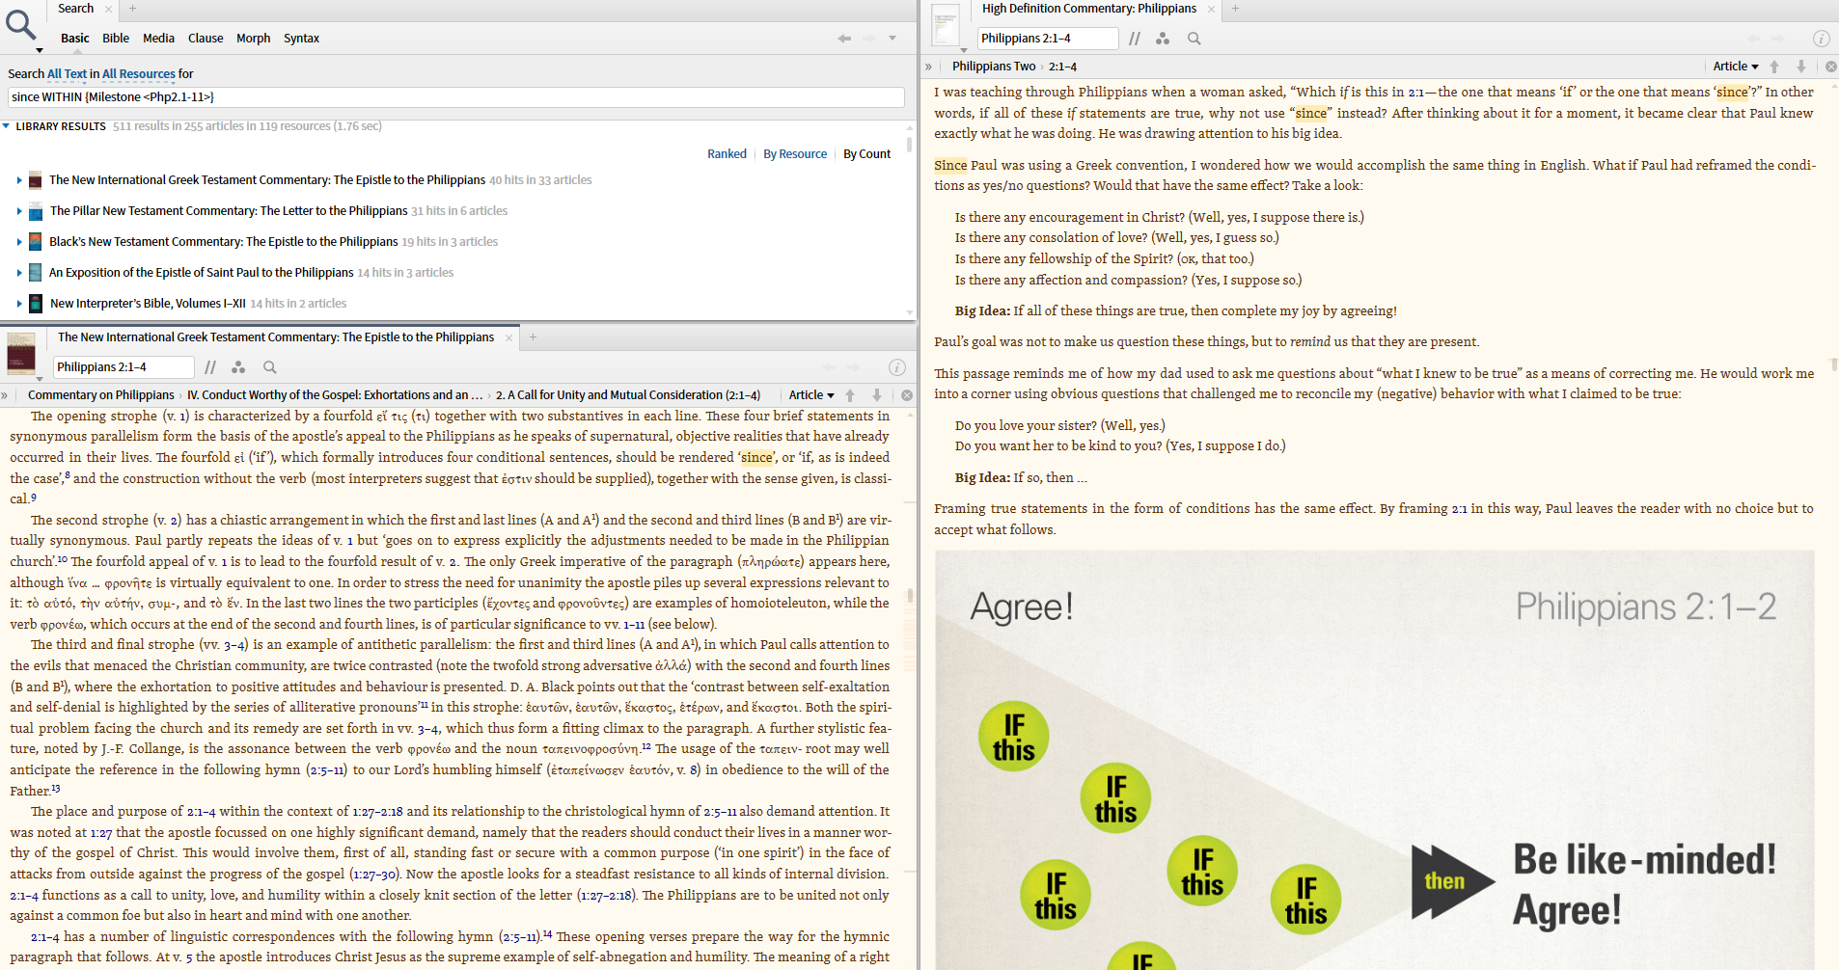Close High Definition Commentary tab
Viewport: 1839px width, 970px height.
(1211, 9)
